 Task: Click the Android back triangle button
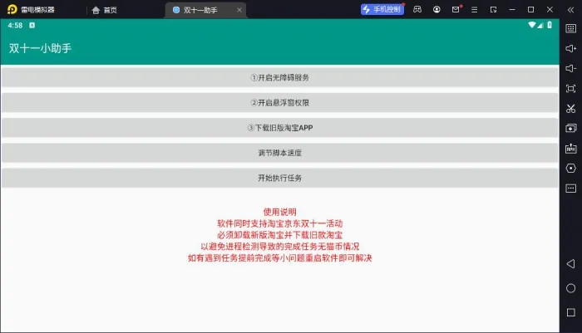(x=571, y=263)
